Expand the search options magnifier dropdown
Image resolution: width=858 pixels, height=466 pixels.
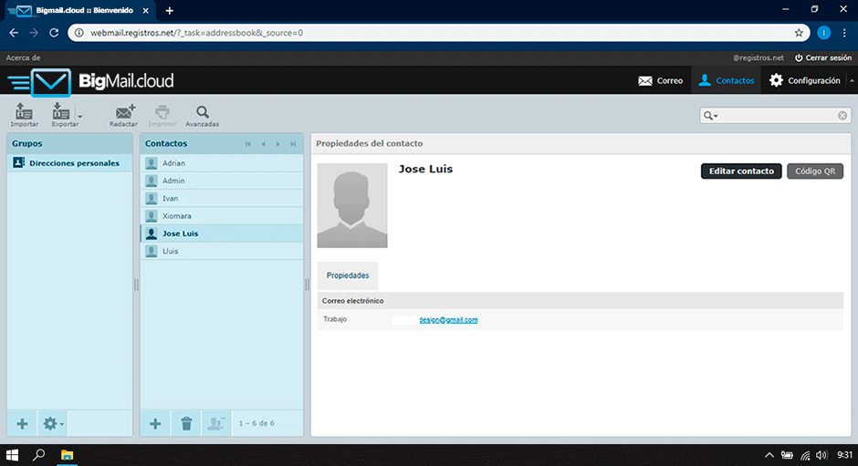coord(710,116)
